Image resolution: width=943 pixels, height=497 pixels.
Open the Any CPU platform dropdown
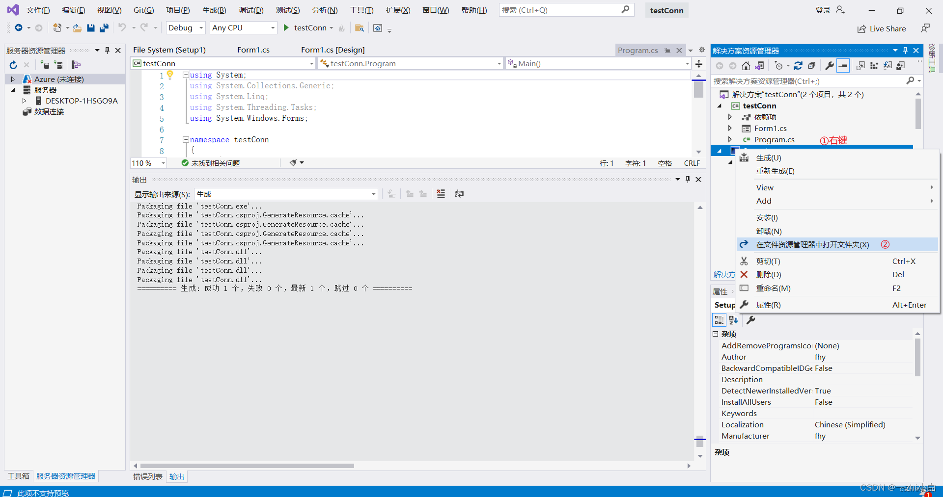272,27
